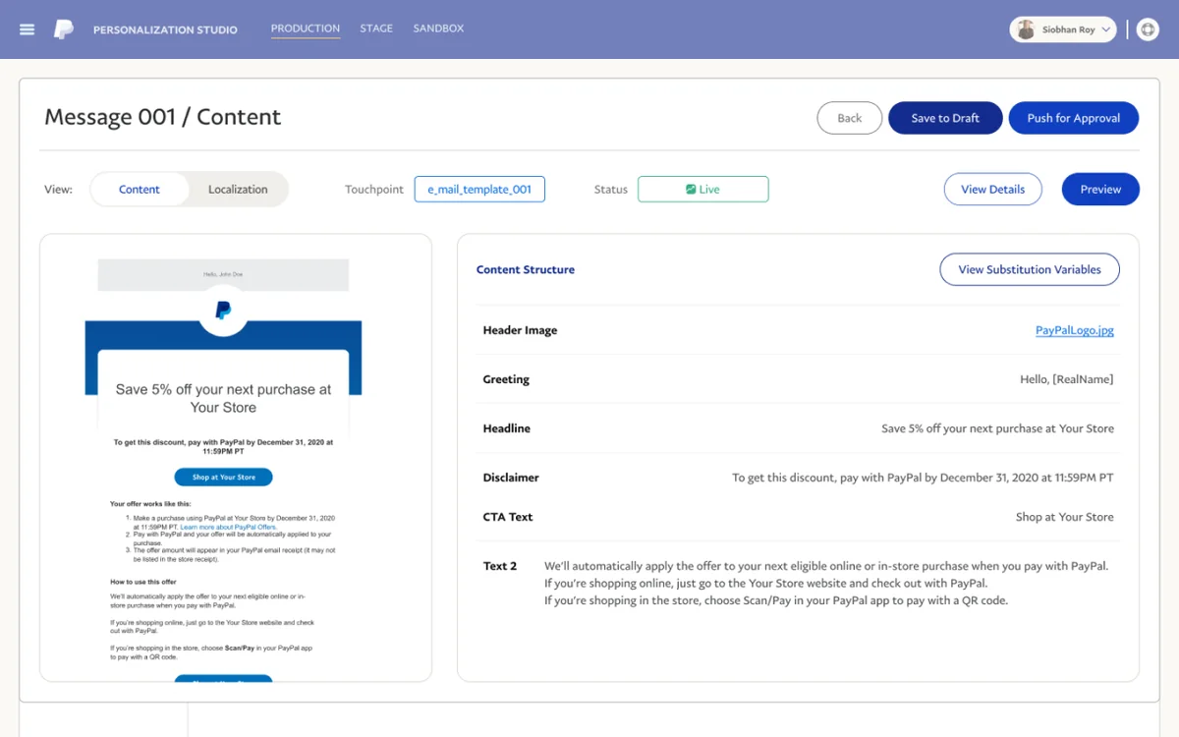Click the Preview button

(1100, 190)
